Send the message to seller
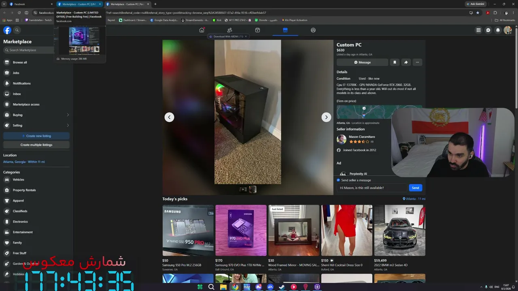Viewport: 518px width, 291px height. tap(415, 188)
